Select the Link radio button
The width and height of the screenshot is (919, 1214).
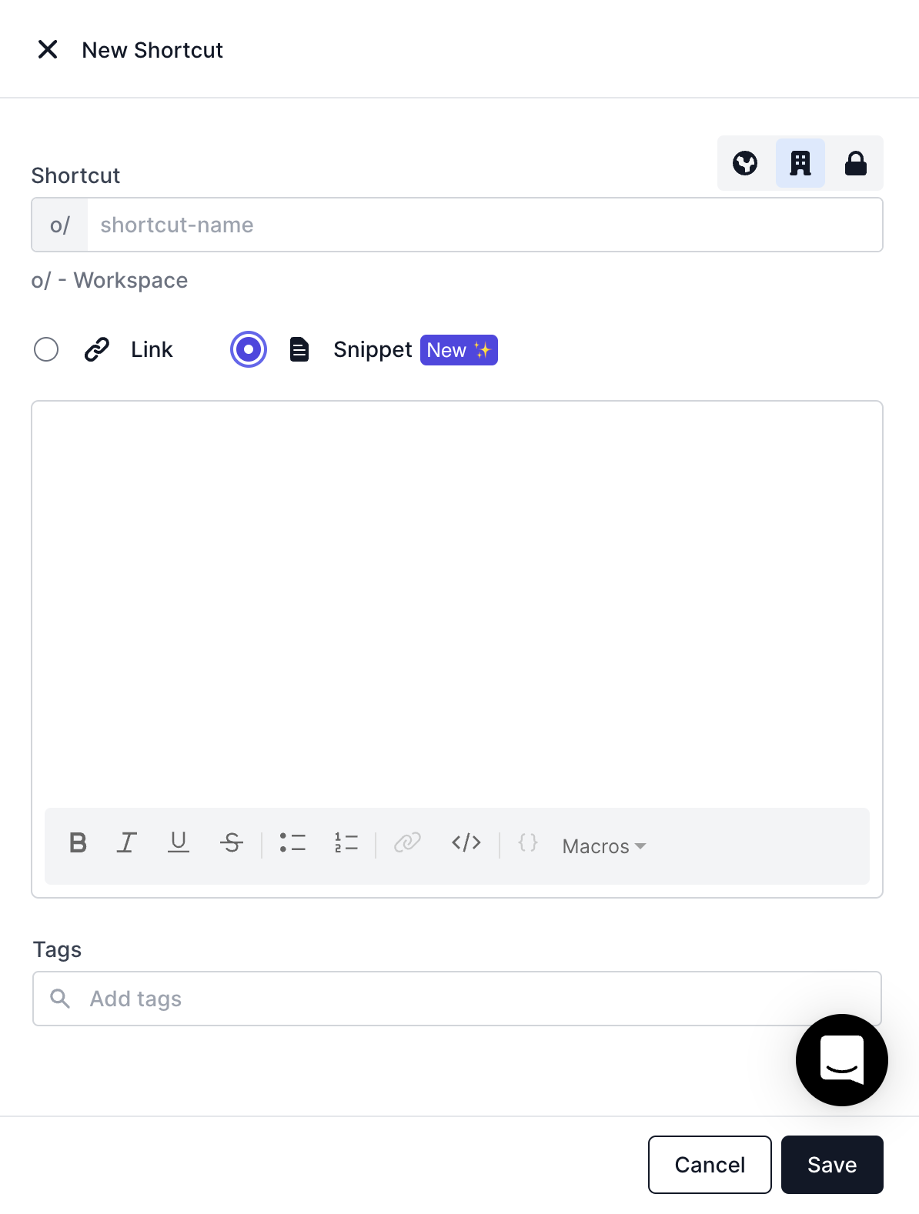(x=46, y=349)
